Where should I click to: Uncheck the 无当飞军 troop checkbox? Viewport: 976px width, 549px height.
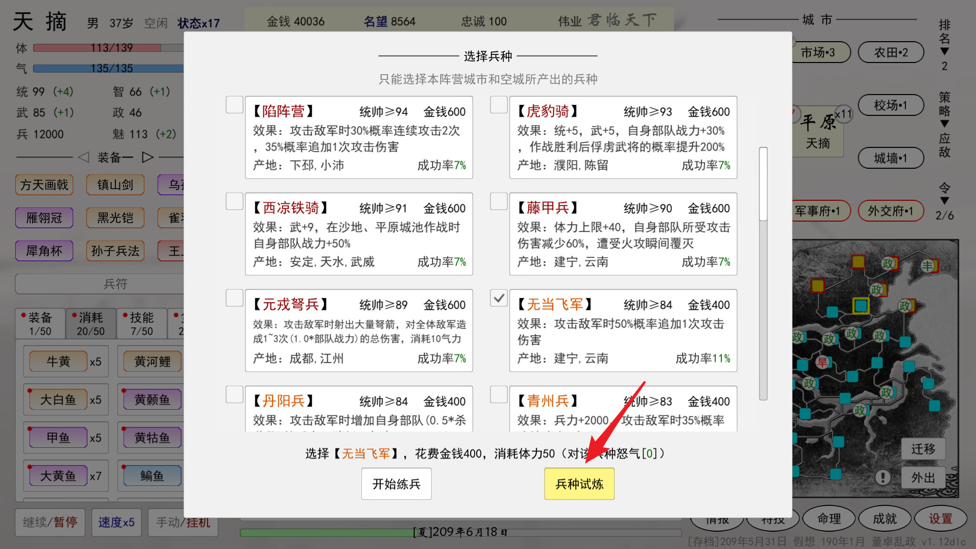tap(499, 298)
